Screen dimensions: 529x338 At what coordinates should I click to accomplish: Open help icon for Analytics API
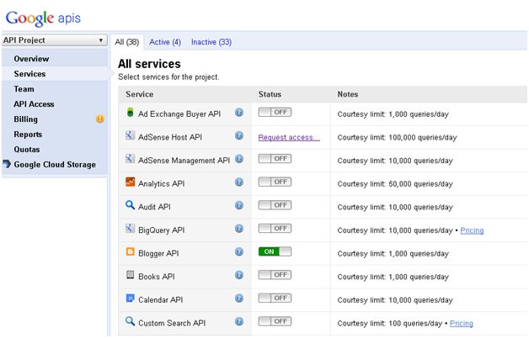239,182
